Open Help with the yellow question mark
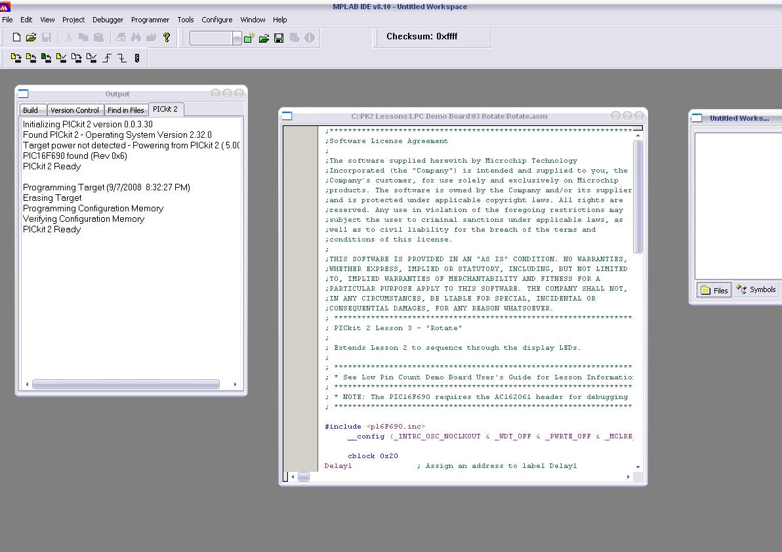 click(167, 37)
